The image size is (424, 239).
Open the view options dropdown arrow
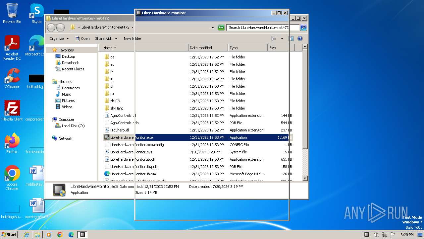coord(282,39)
